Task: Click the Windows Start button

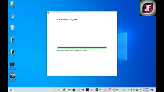Action: tap(11, 90)
